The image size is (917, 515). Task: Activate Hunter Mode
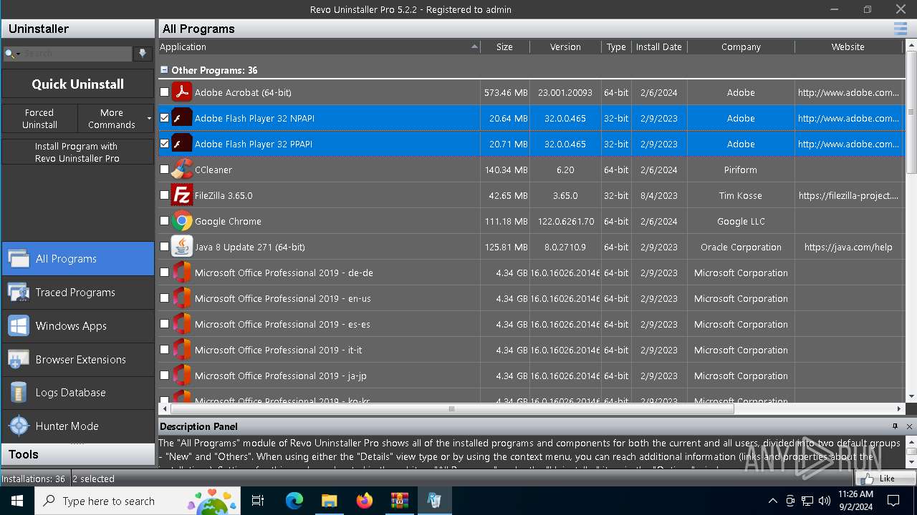[77, 426]
